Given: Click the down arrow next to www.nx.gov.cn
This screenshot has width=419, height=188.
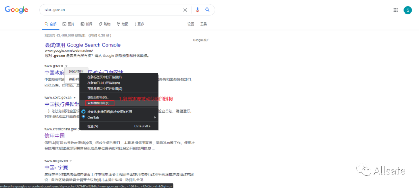Looking at the screenshot, I should click(71, 161).
